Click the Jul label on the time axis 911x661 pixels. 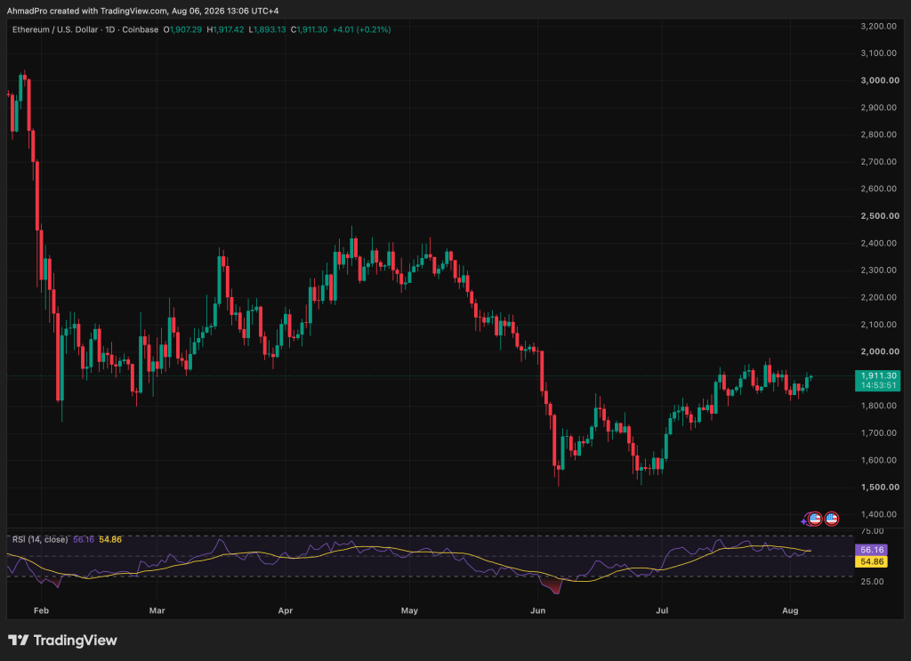tap(662, 610)
